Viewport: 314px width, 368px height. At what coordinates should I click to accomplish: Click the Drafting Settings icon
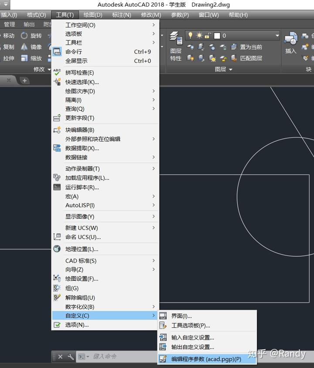57,279
